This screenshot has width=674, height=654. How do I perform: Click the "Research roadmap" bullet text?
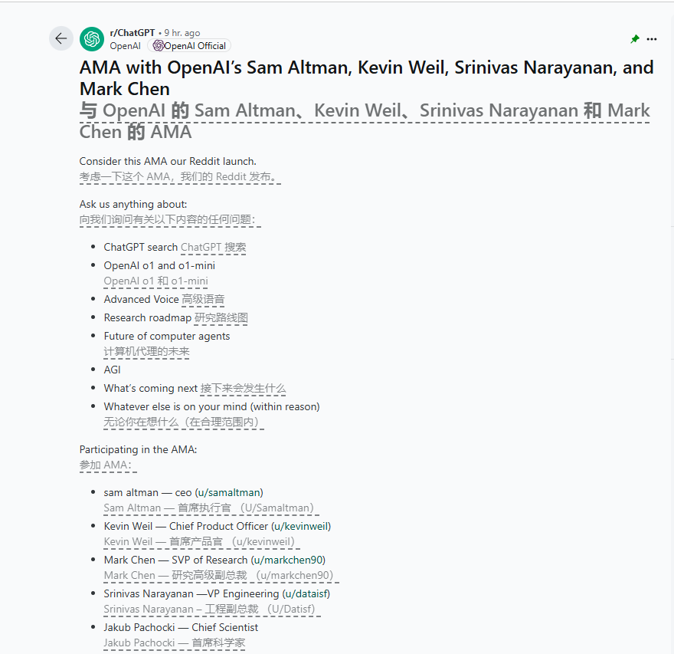pyautogui.click(x=148, y=317)
